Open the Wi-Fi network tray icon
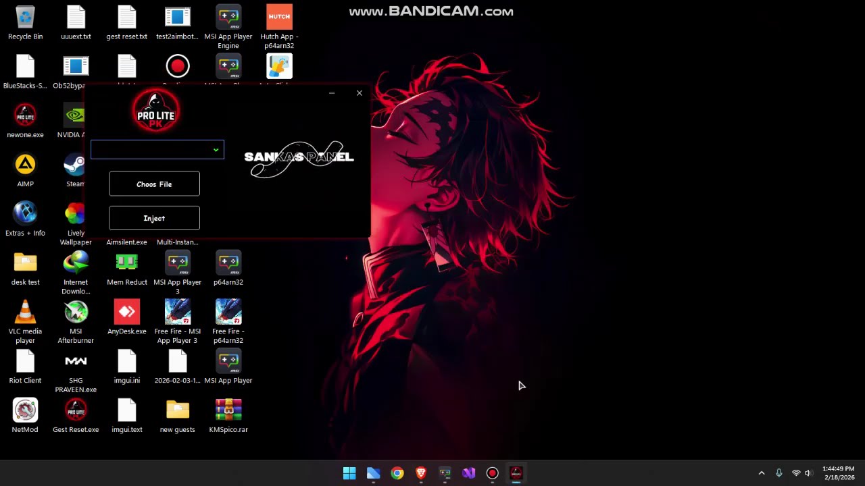 click(796, 473)
